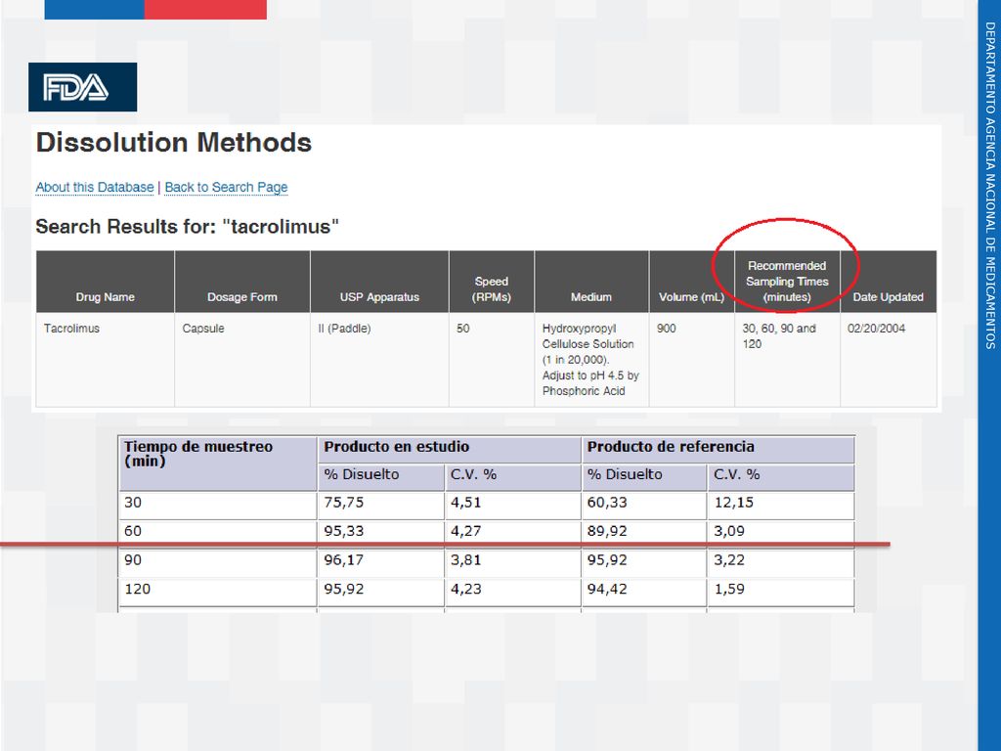Select the 95,33 dissolved value
This screenshot has height=751, width=1001.
pyautogui.click(x=380, y=533)
